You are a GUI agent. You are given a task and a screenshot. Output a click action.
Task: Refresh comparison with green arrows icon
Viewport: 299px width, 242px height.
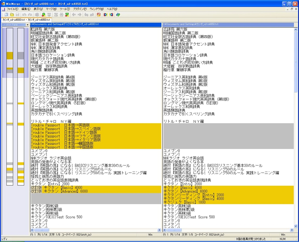118,15
